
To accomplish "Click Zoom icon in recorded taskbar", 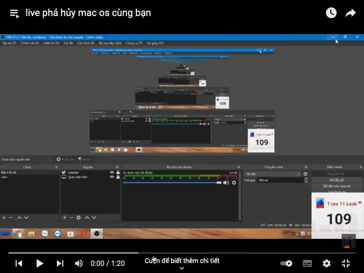I will tap(44, 234).
